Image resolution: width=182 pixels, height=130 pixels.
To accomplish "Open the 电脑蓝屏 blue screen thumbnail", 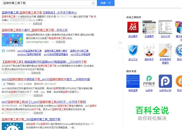I will click(133, 81).
